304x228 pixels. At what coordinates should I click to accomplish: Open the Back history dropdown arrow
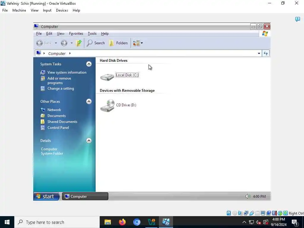[x=56, y=43]
